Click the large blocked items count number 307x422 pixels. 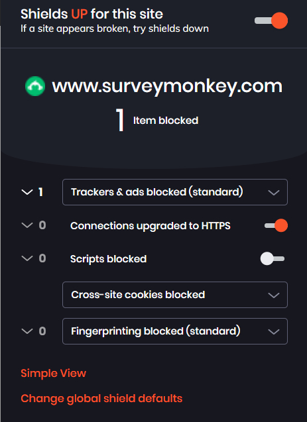point(120,120)
